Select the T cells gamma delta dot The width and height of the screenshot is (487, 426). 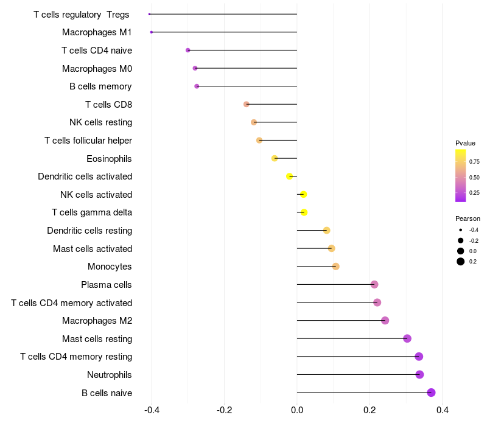(x=304, y=212)
